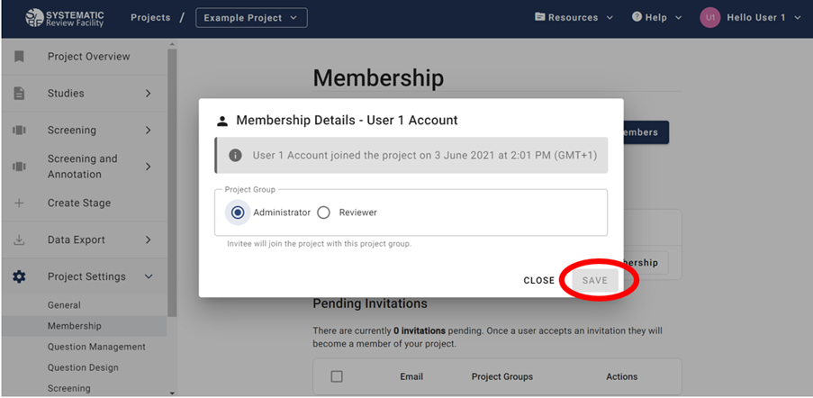Expand the Resources menu

(x=574, y=18)
